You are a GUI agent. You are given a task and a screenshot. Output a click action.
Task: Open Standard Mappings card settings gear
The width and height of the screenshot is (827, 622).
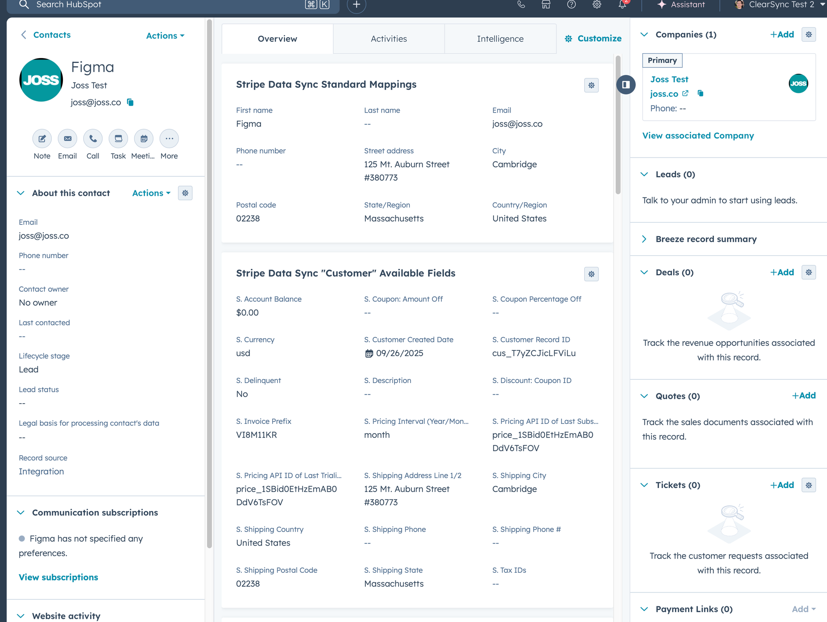pos(591,86)
